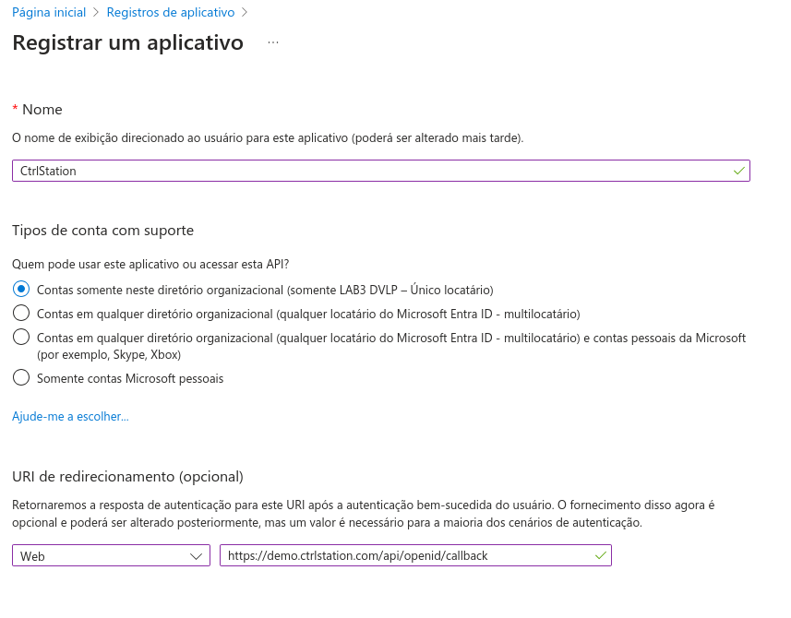
Task: Focus the redirect URI callback text field
Action: pyautogui.click(x=406, y=556)
